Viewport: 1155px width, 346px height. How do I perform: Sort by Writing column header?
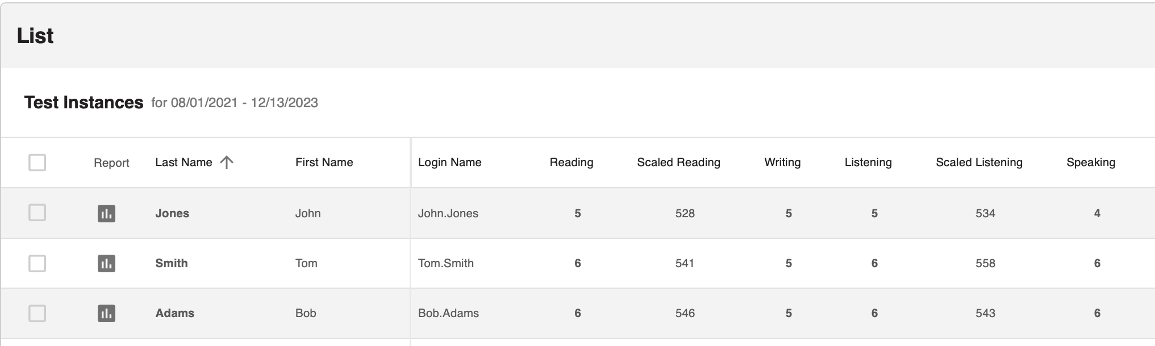pos(782,162)
